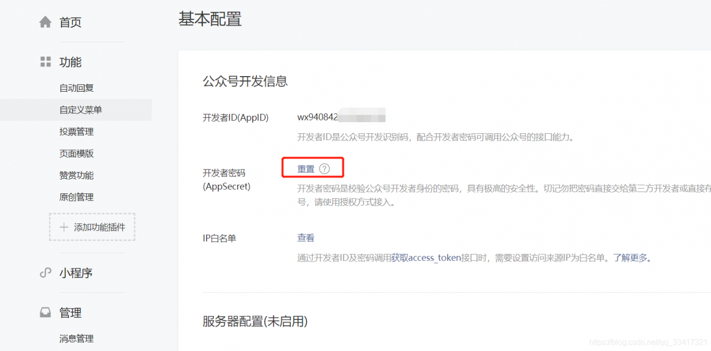Click the 开发者ID是公众号开发识别码 description text
The image size is (711, 351).
coord(435,137)
